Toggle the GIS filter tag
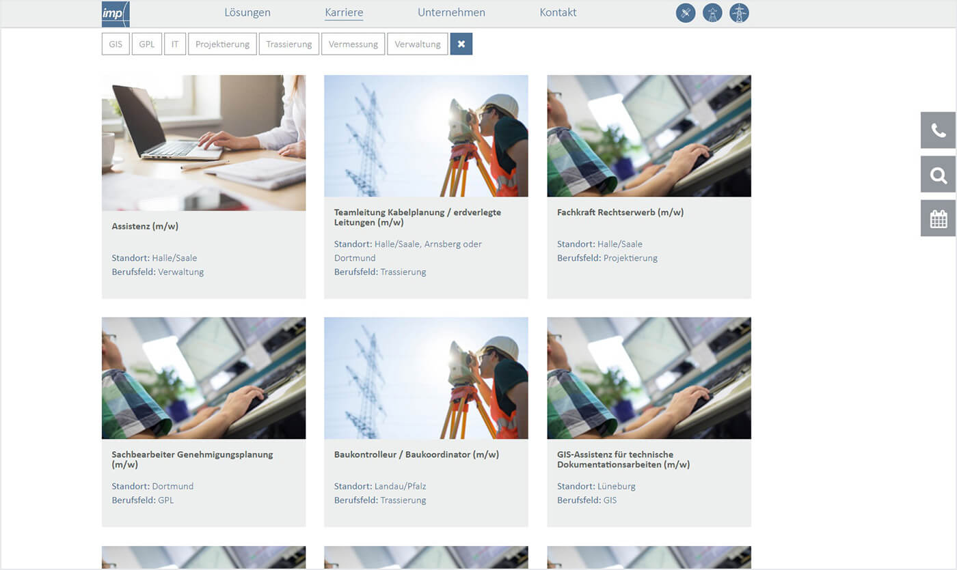957x570 pixels. 116,44
